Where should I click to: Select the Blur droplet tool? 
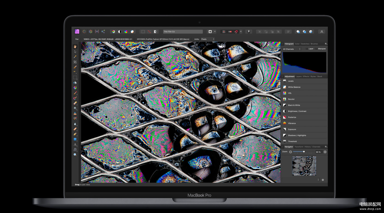click(75, 124)
